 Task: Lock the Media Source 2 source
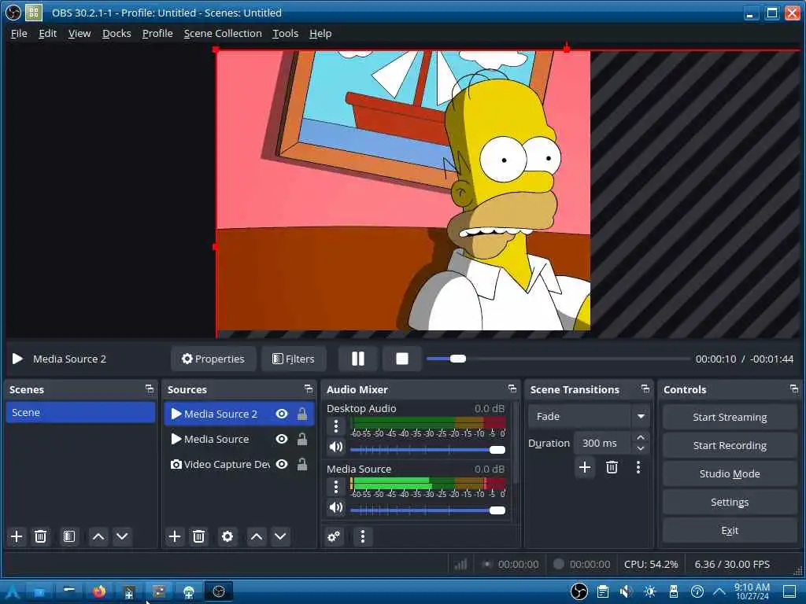click(x=302, y=414)
